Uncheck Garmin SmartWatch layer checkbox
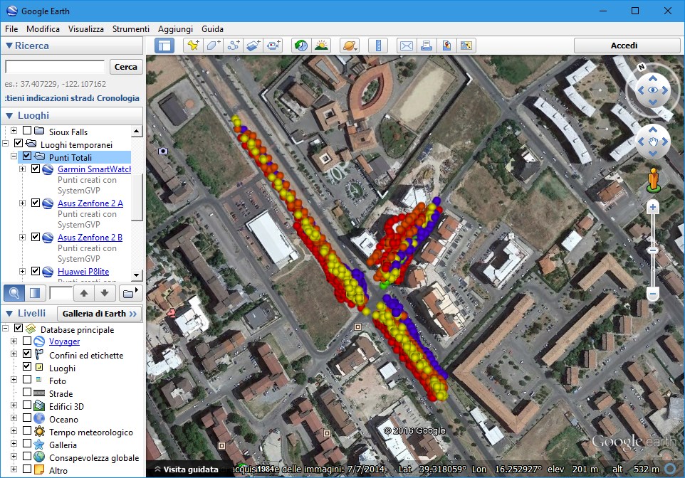 click(x=36, y=168)
